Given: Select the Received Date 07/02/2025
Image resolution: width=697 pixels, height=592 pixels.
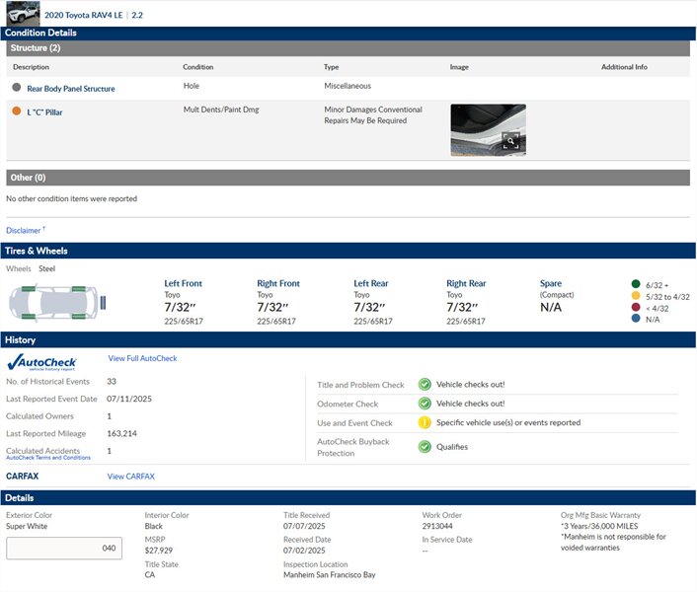Looking at the screenshot, I should (x=304, y=551).
